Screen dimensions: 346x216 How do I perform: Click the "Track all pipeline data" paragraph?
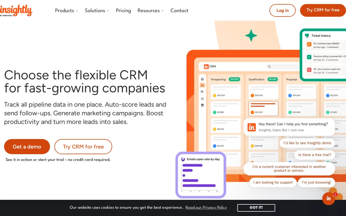[x=85, y=113]
